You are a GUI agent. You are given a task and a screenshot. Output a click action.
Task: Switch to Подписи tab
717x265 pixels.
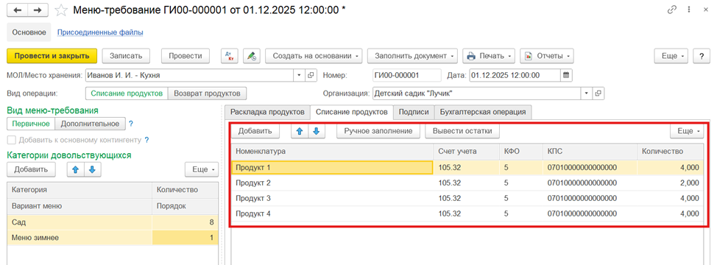414,112
